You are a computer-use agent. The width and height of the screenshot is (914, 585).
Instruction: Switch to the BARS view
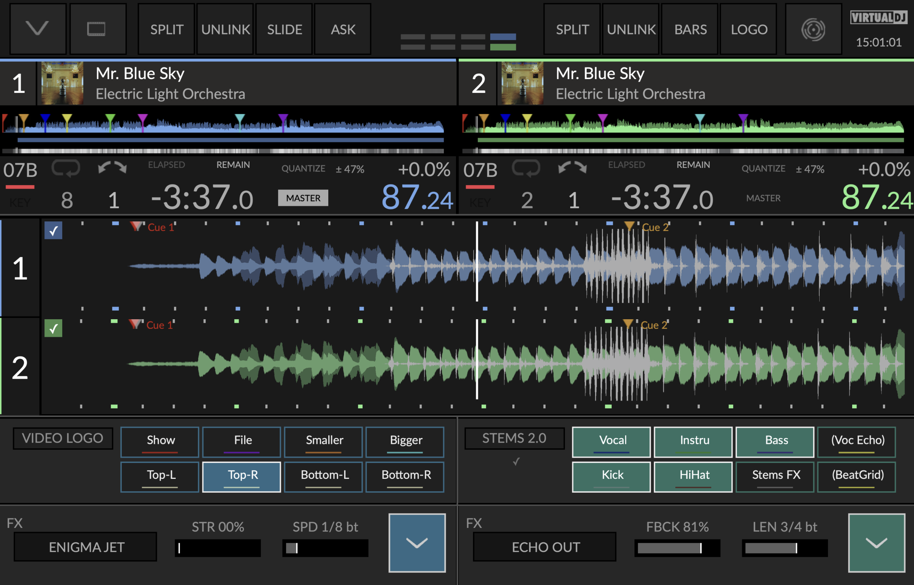(690, 29)
